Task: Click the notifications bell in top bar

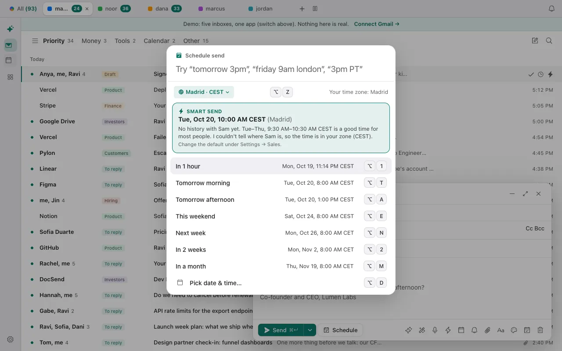Action: [552, 9]
